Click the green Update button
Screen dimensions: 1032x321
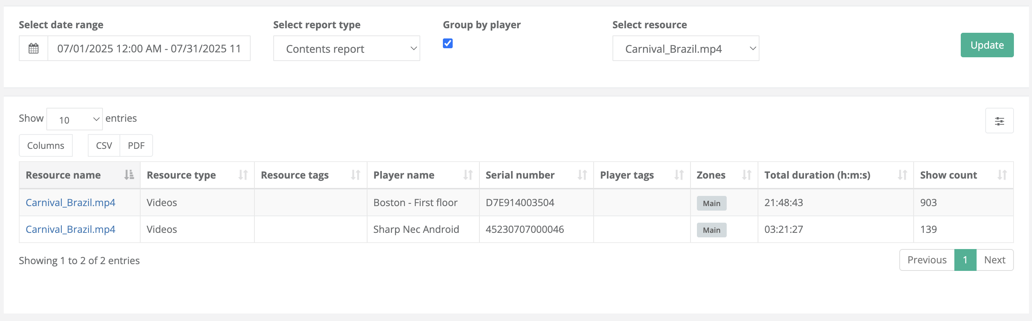click(986, 45)
